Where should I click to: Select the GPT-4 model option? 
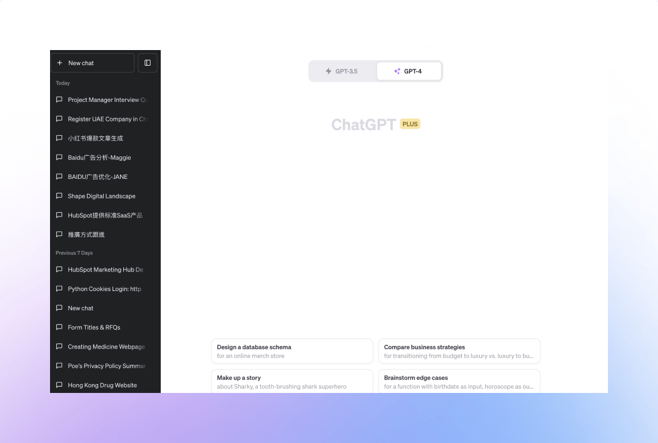point(409,71)
